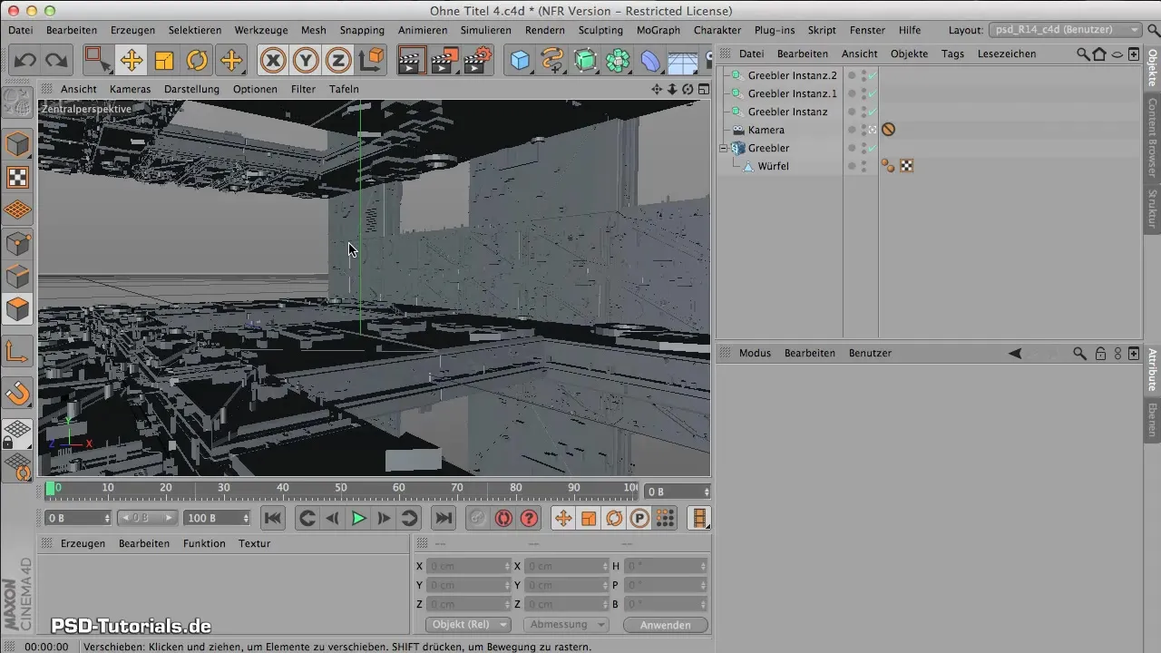Screen dimensions: 1161x653
Task: Switch to Content Browser tab
Action: pos(1152,138)
